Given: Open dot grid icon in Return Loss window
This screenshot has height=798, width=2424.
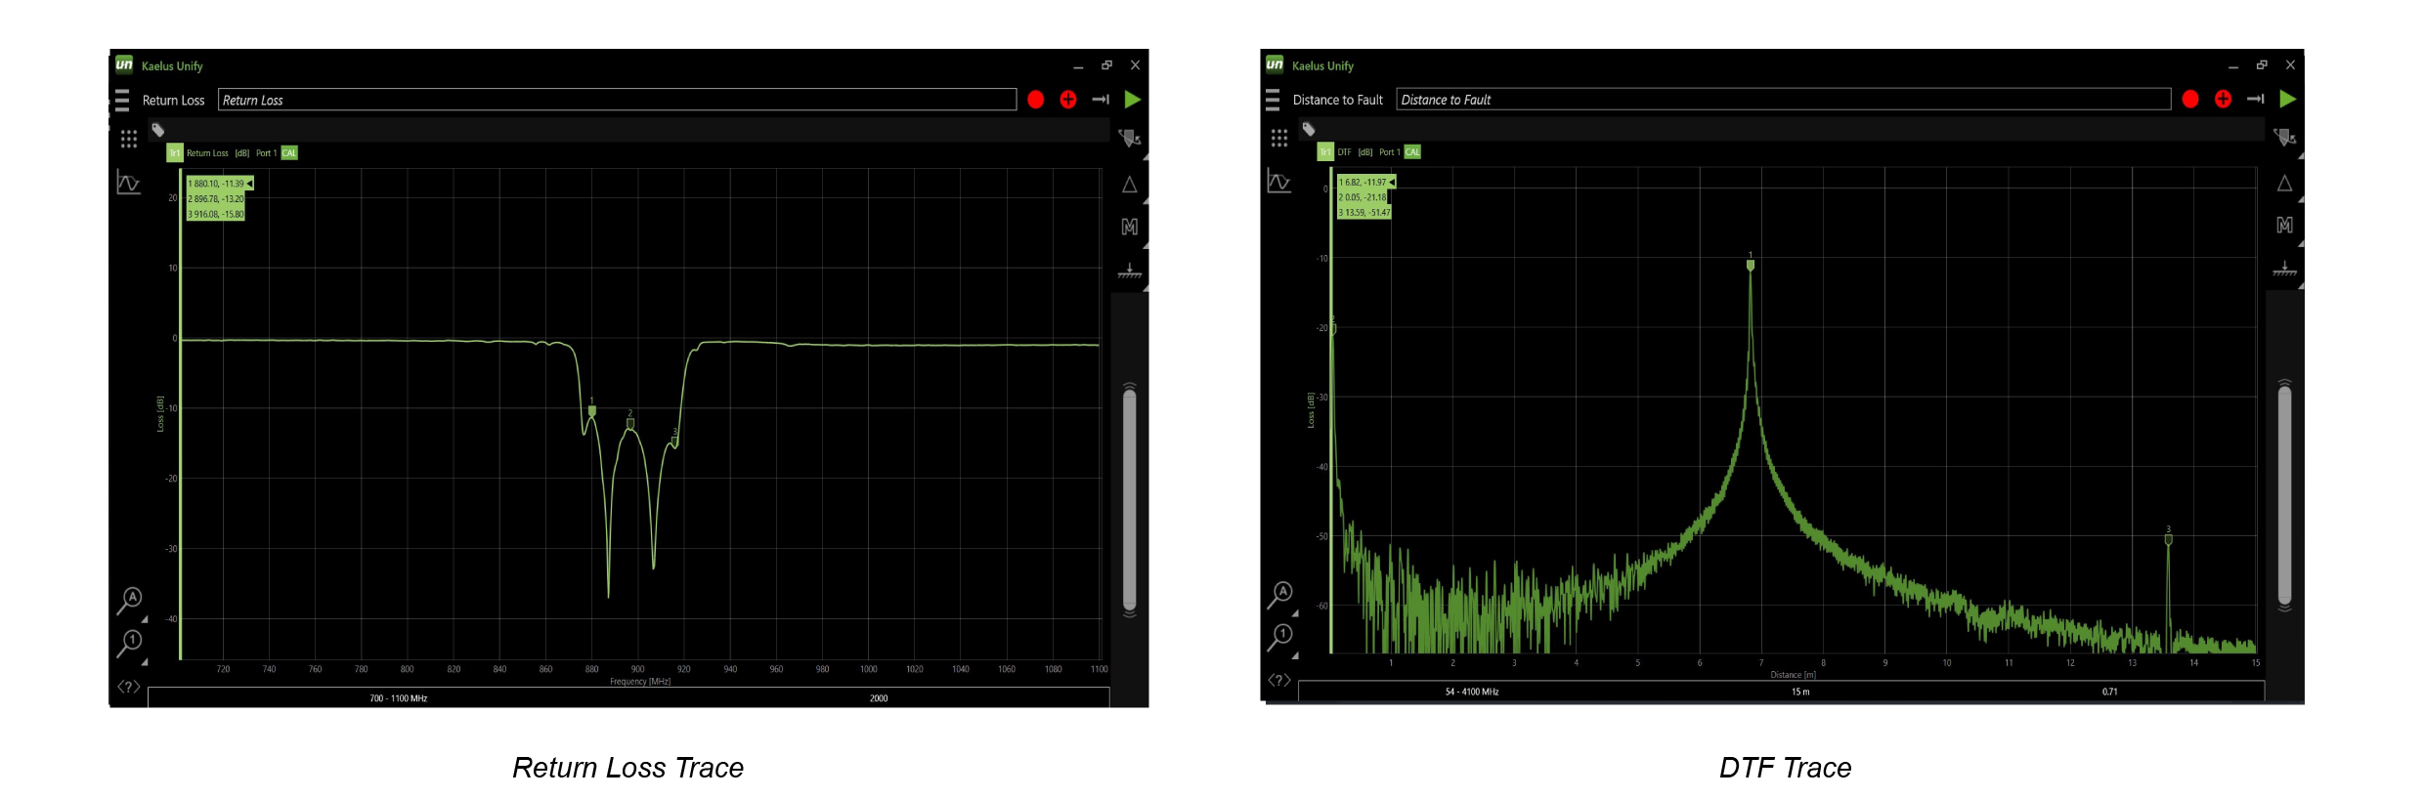Looking at the screenshot, I should pos(129,139).
